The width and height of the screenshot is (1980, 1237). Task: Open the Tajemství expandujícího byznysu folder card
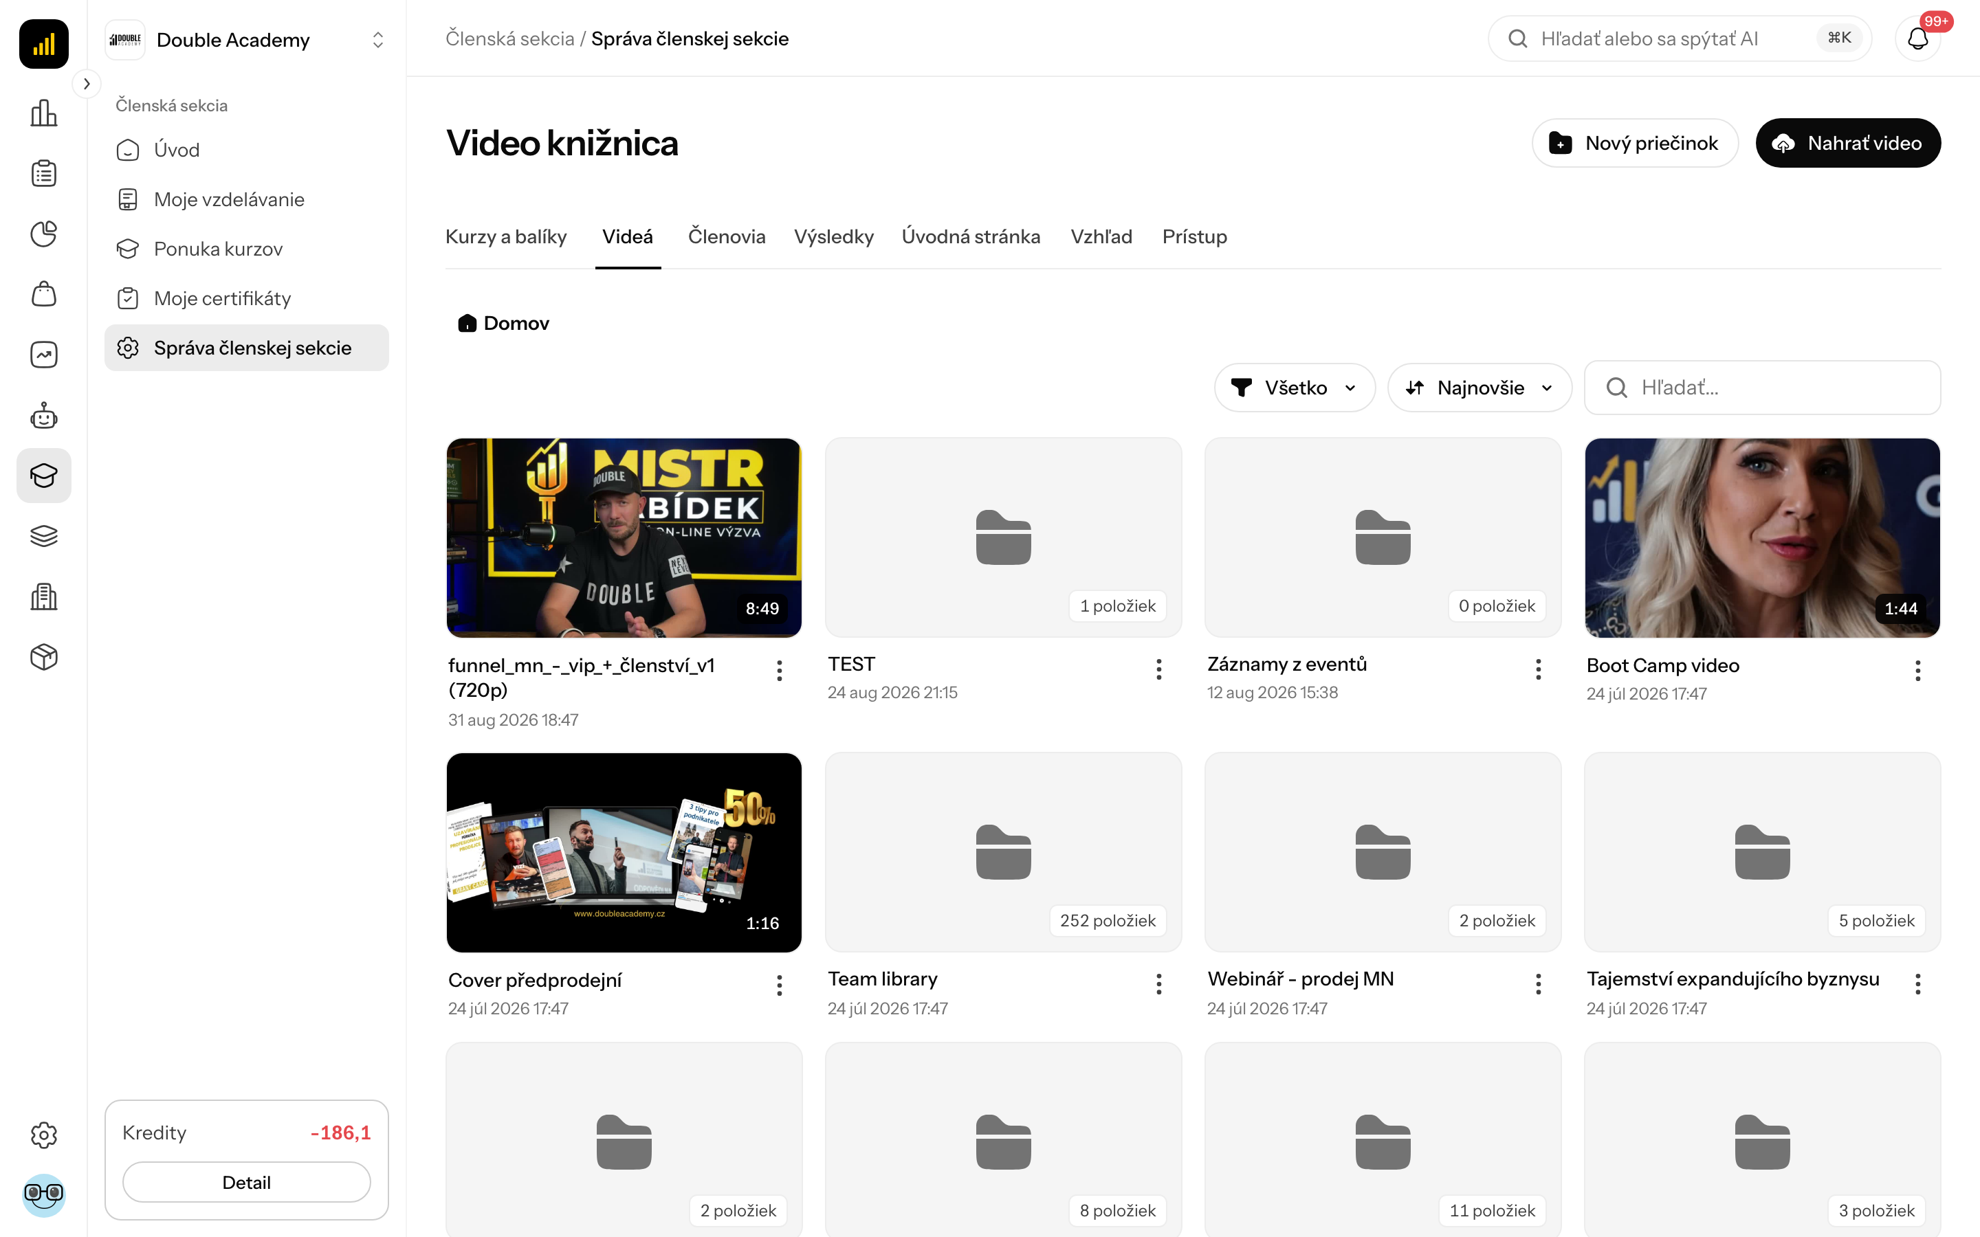[x=1762, y=852]
